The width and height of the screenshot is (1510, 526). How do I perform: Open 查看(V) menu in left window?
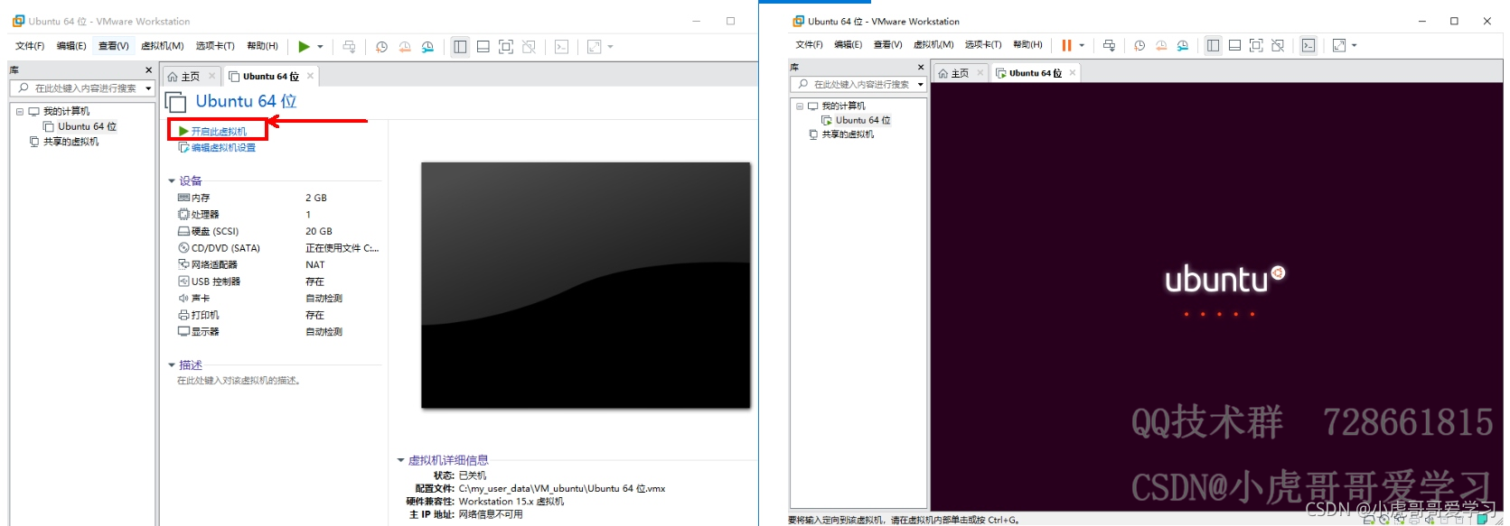(x=114, y=46)
